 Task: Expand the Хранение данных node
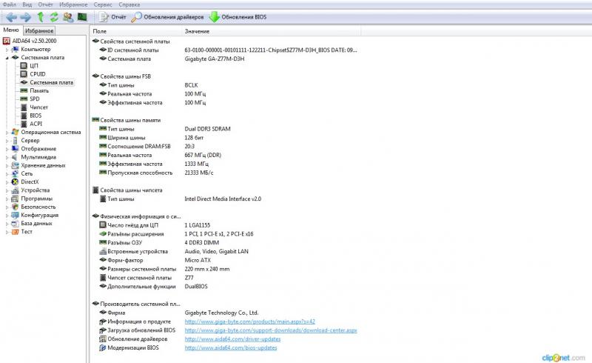point(7,166)
